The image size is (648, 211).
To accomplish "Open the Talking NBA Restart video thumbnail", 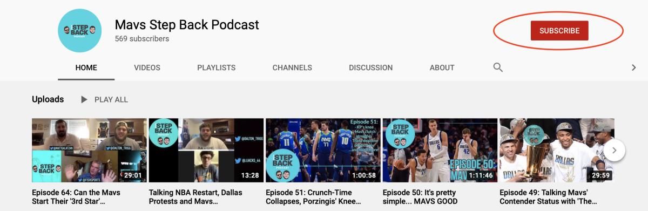I will [x=206, y=151].
